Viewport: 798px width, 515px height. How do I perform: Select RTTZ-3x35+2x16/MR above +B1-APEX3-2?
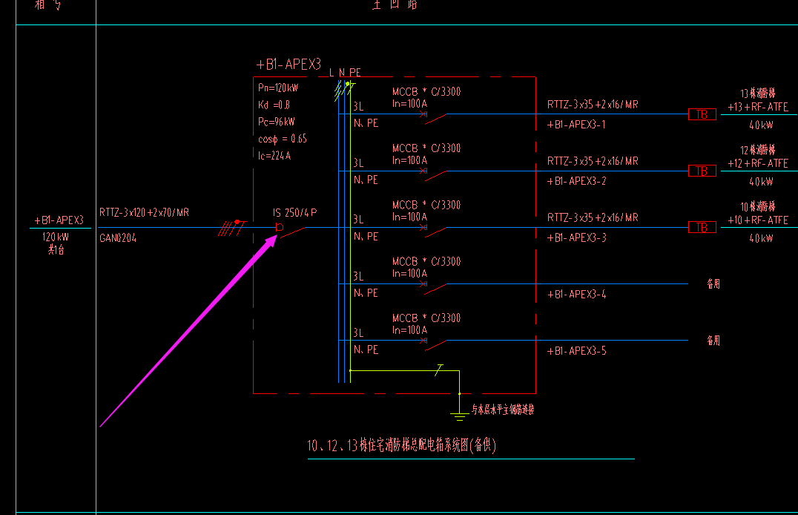tap(593, 161)
